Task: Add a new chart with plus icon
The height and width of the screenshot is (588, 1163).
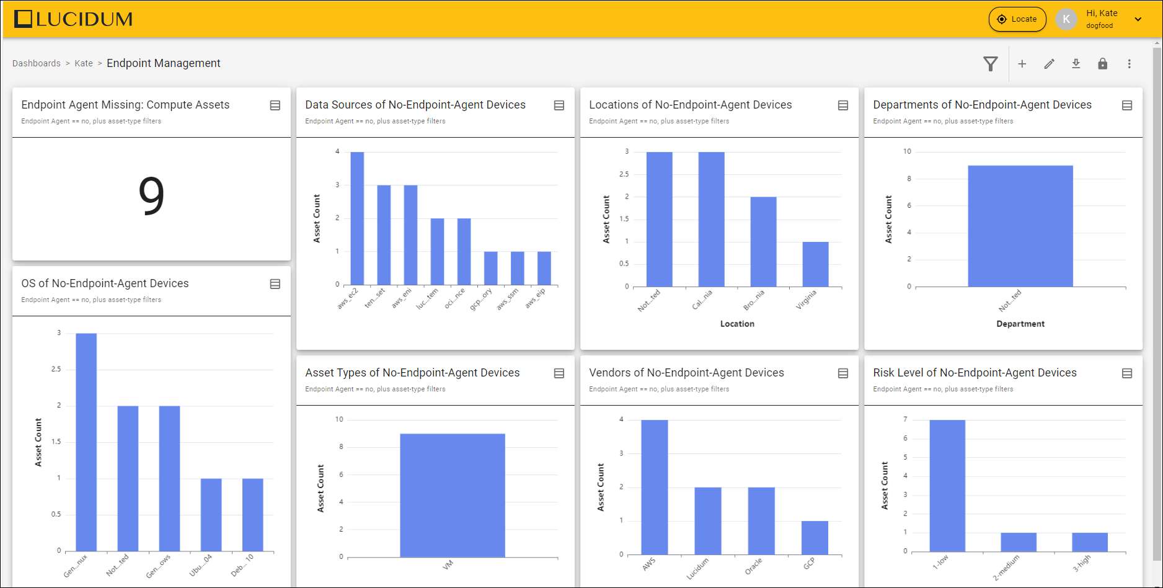Action: 1022,64
